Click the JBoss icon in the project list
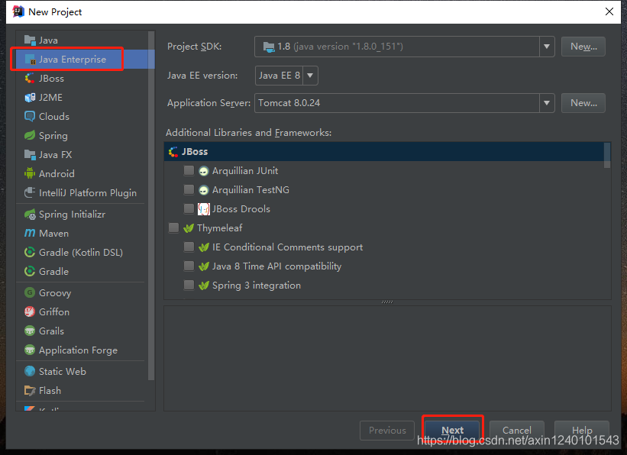 [30, 79]
